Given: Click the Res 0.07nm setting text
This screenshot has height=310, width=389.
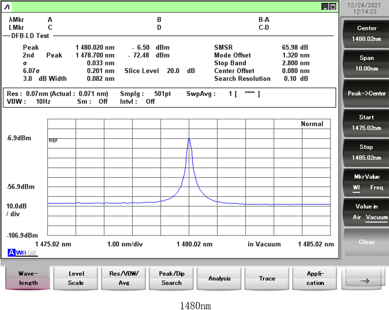Looking at the screenshot, I should 57,93.
